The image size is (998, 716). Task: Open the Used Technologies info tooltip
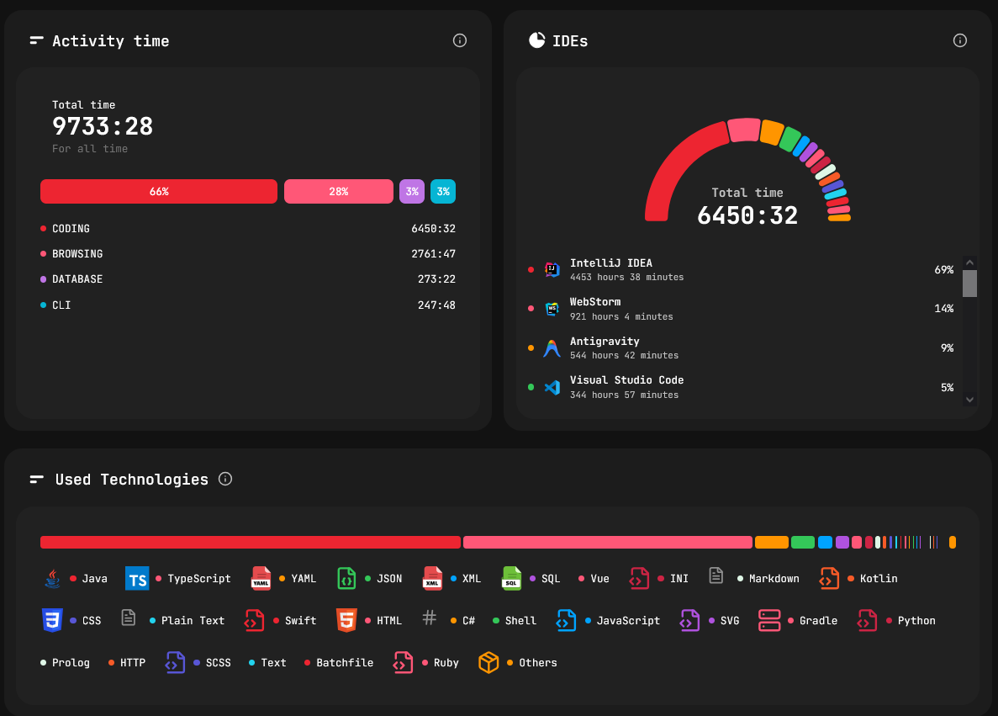coord(224,478)
